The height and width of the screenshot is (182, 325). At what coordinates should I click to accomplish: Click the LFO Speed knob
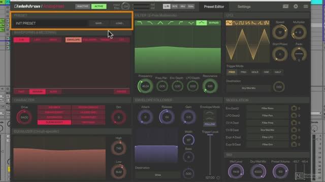click(x=280, y=32)
